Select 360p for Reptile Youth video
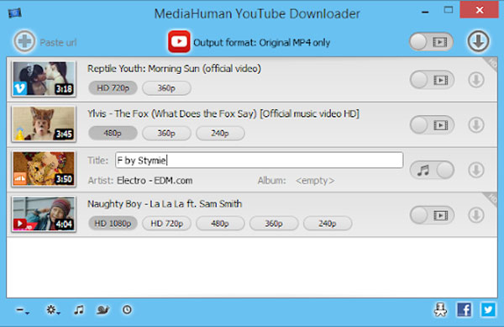 click(x=166, y=88)
